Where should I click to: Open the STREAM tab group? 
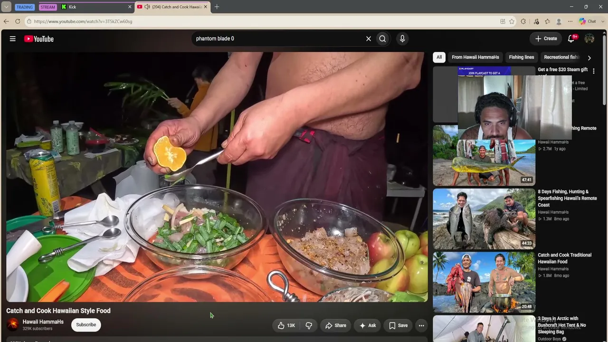47,7
